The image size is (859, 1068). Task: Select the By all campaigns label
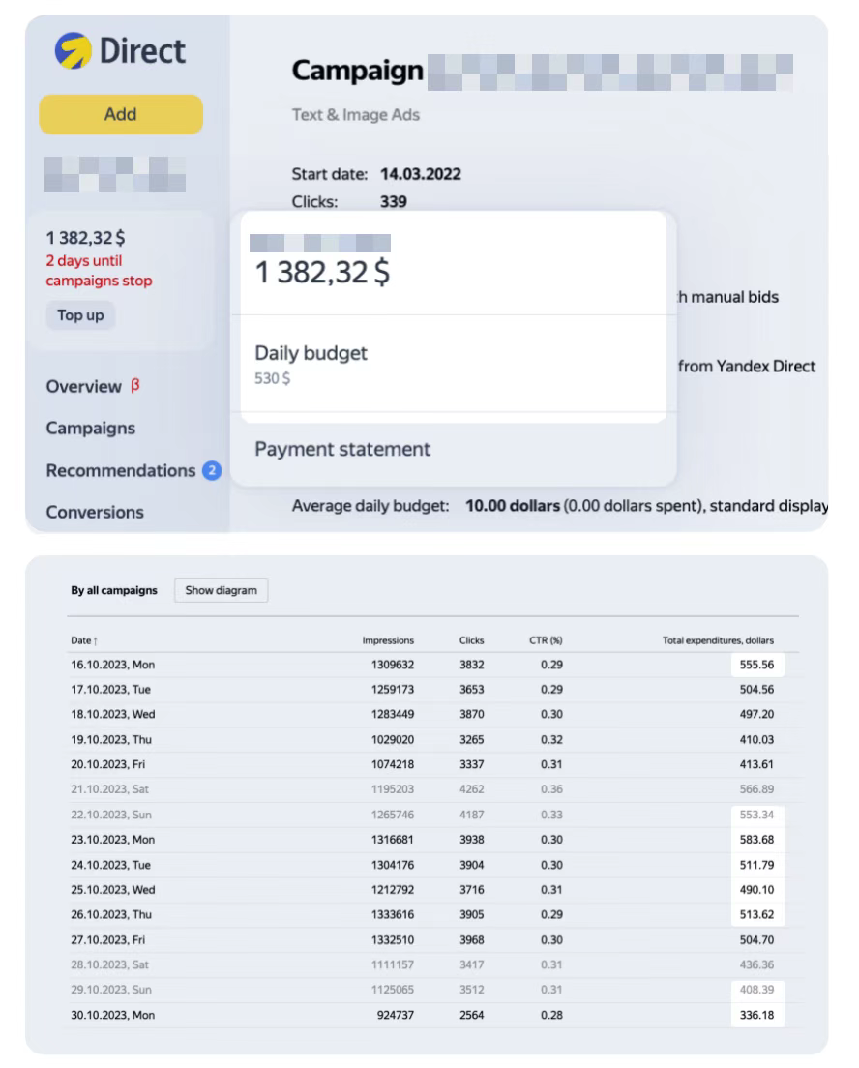tap(114, 590)
